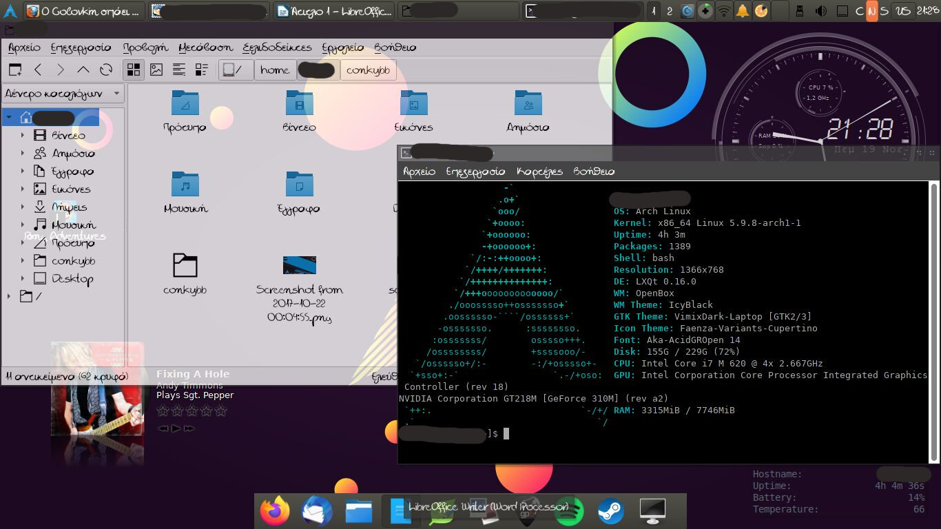Launch Firefox from the dock
The image size is (941, 529).
275,511
